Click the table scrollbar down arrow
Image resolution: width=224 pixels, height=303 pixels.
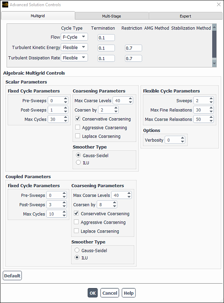tap(214, 63)
